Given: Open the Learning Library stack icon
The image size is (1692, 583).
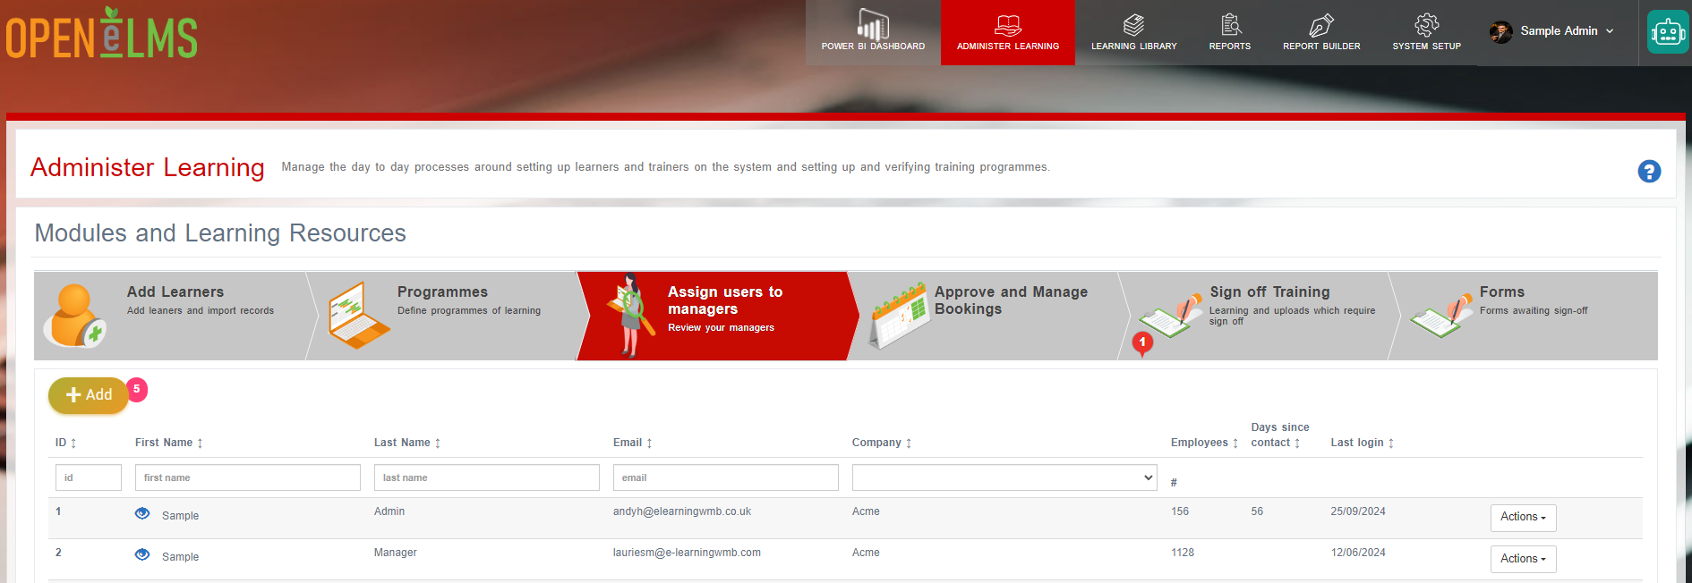Looking at the screenshot, I should pos(1134,25).
